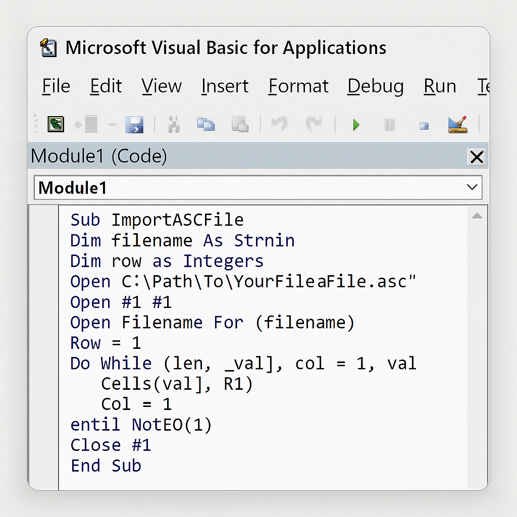
Task: Open the File menu
Action: [56, 86]
